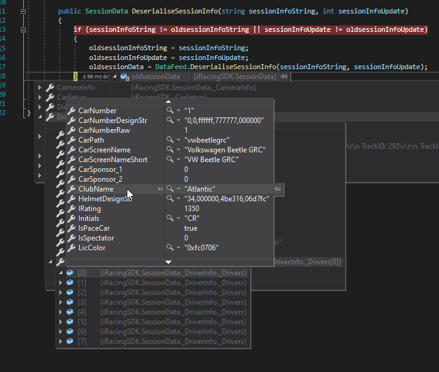Viewport: 439px width, 372px height.
Task: Click the "0xfc0706" LicColor value
Action: click(201, 248)
